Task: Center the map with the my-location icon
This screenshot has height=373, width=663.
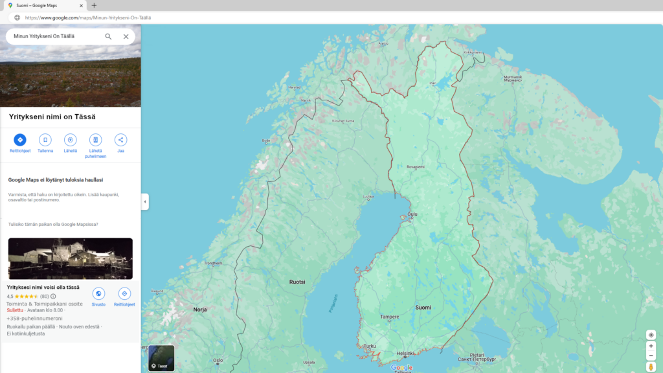Action: click(651, 335)
